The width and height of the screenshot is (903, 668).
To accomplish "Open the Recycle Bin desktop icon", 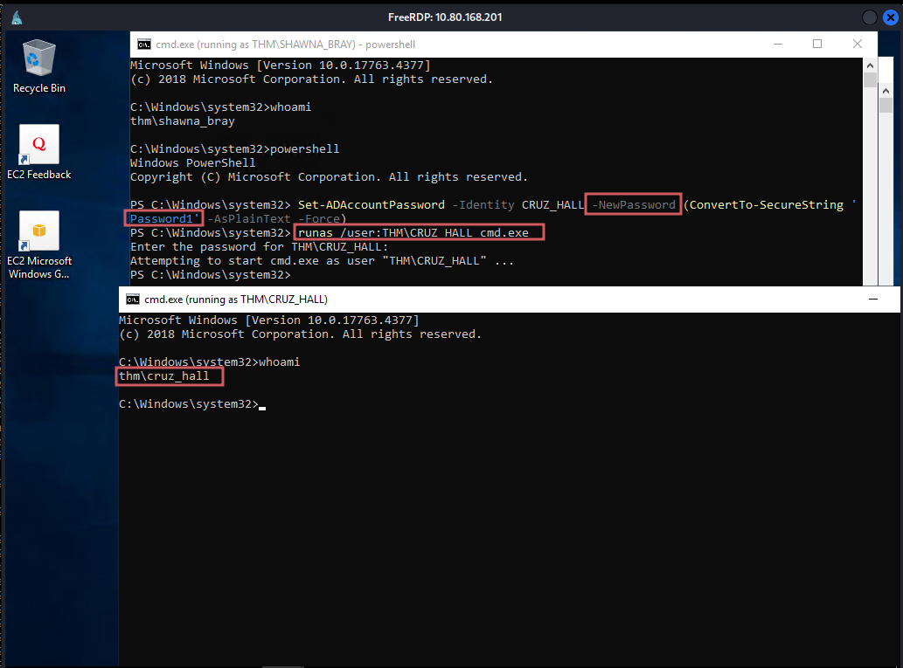I will [39, 59].
